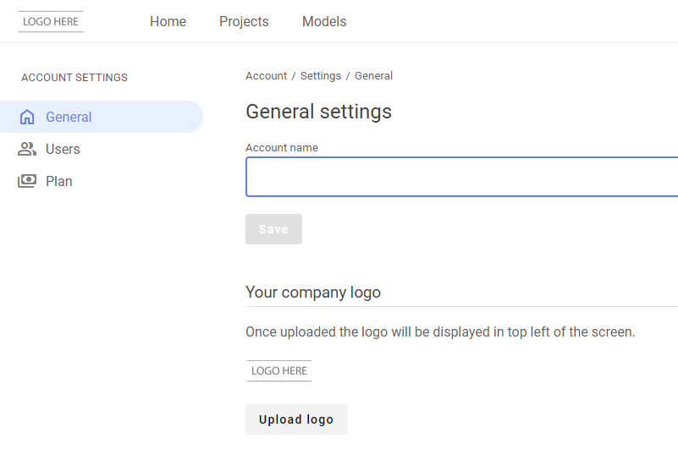The width and height of the screenshot is (678, 460).
Task: Open the Users settings label in sidebar
Action: [63, 149]
